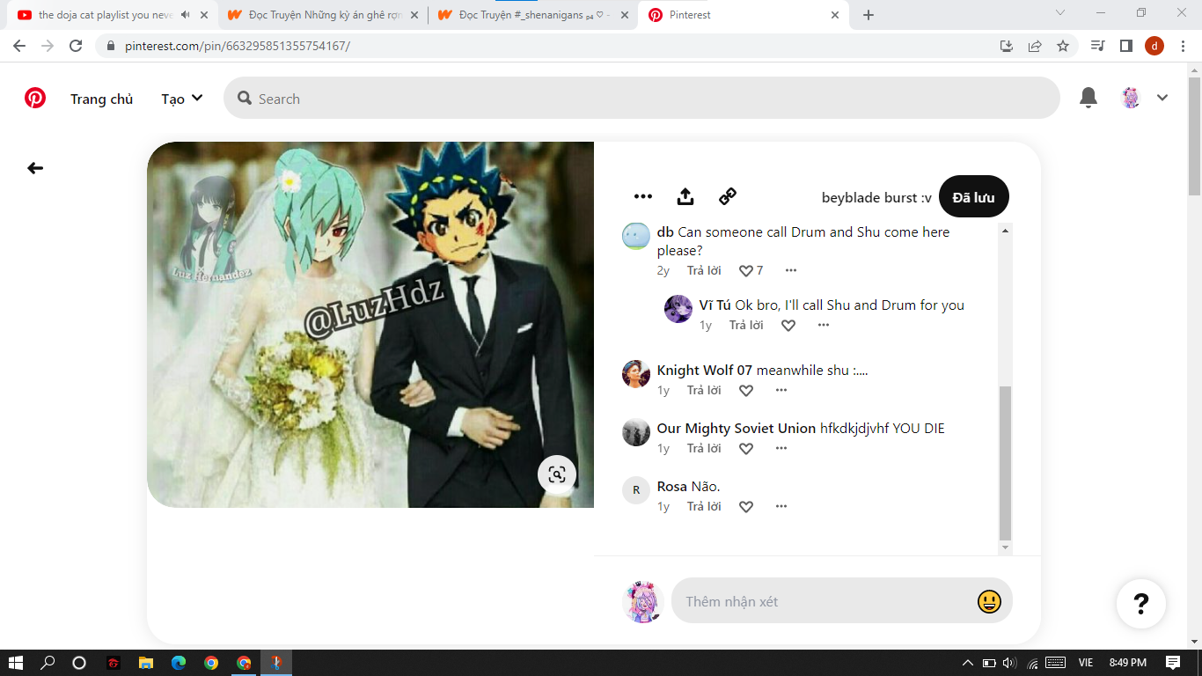Go back using the left arrow
The image size is (1202, 676).
click(35, 168)
